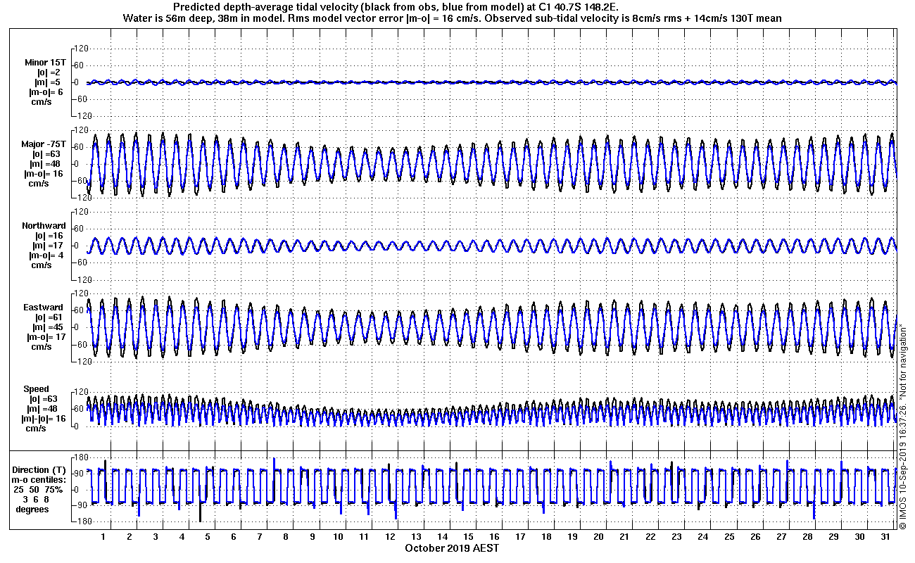Click 'cm/s' unit under Minor 15T
Image resolution: width=915 pixels, height=563 pixels.
pyautogui.click(x=40, y=102)
